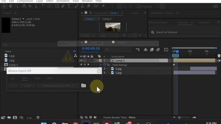221x124 pixels.
Task: Click the Time Remap graph icon
Action: 109,65
